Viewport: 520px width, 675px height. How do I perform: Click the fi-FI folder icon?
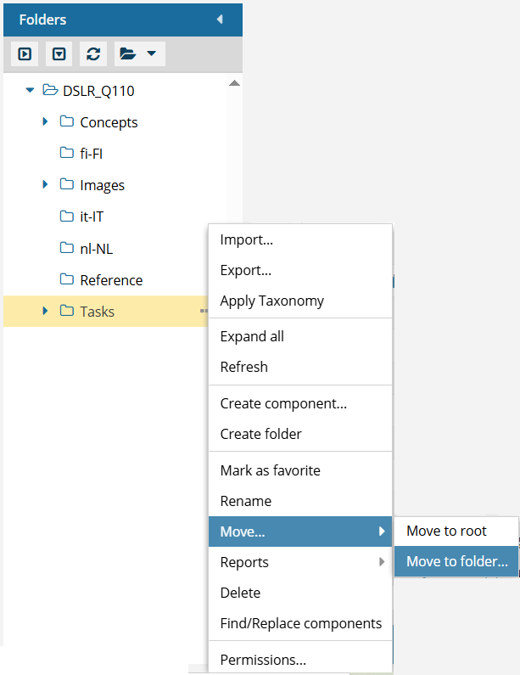tap(67, 153)
